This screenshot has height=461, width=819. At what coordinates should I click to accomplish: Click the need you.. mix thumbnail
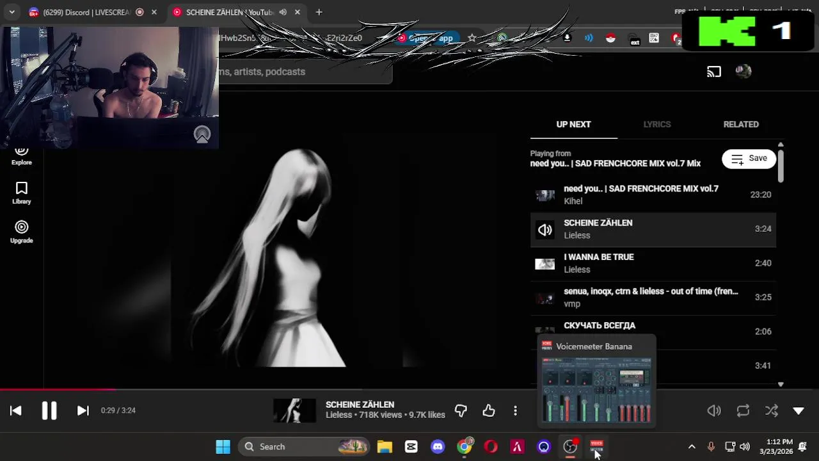click(x=545, y=195)
